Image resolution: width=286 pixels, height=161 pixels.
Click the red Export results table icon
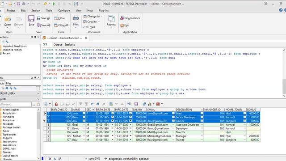pyautogui.click(x=158, y=104)
